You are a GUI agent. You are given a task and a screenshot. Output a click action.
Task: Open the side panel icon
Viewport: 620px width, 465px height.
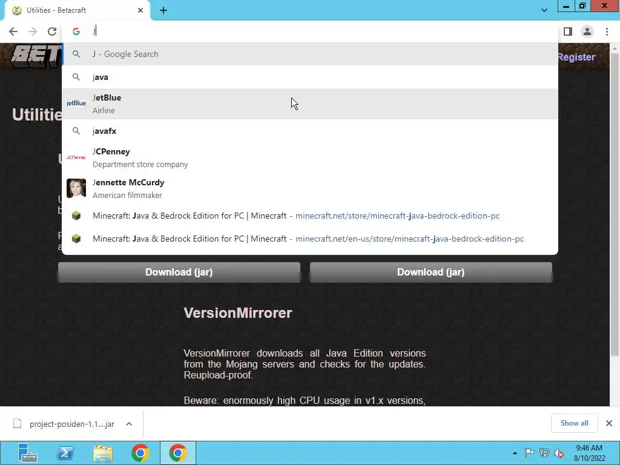568,31
